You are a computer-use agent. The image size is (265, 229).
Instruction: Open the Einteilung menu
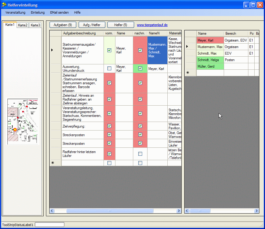[38, 12]
